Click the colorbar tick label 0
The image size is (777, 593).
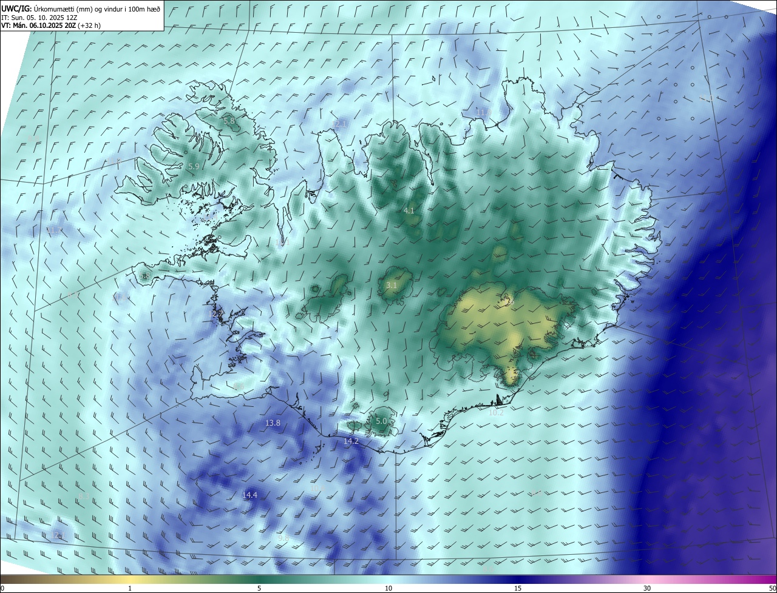click(x=2, y=588)
